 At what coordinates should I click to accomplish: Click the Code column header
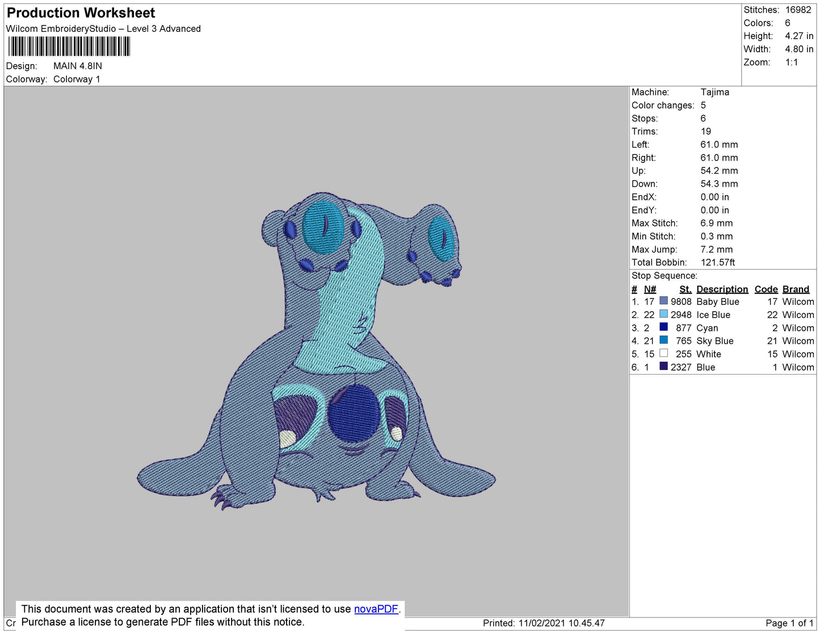pyautogui.click(x=766, y=289)
